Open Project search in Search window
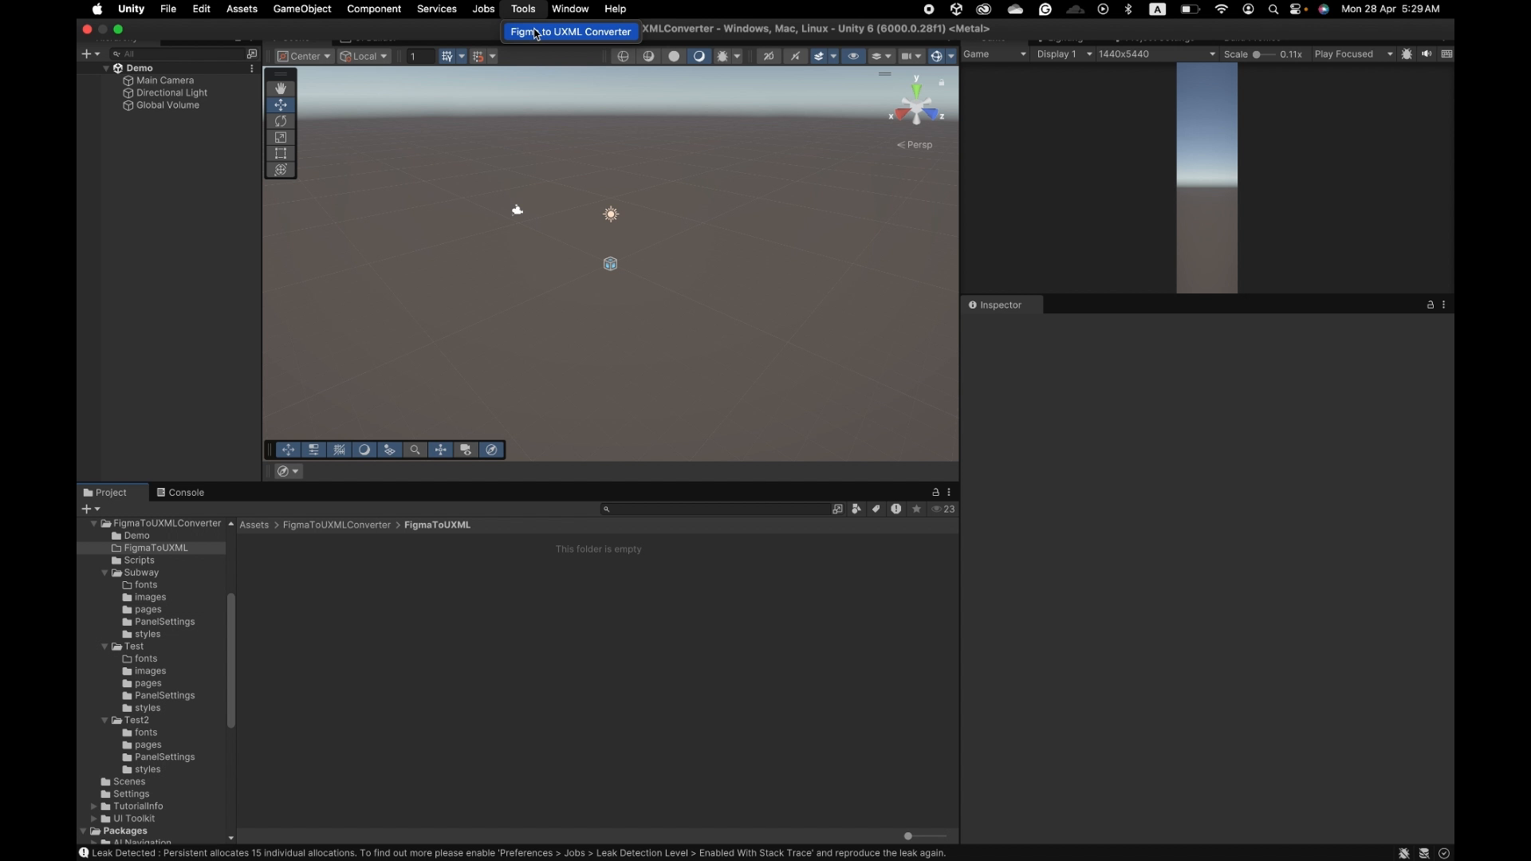This screenshot has width=1531, height=861. coord(837,509)
